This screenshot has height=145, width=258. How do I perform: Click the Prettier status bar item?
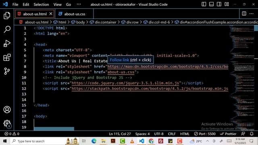point(228,134)
